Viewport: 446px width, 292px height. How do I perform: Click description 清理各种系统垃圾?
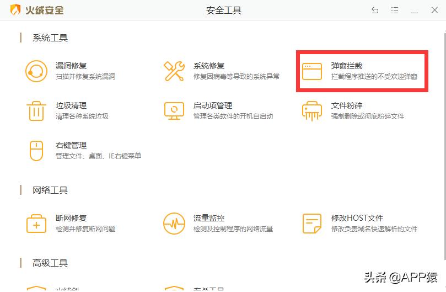[x=82, y=116]
